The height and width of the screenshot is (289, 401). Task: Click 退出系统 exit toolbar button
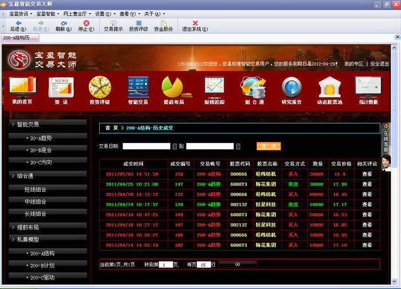tap(195, 26)
